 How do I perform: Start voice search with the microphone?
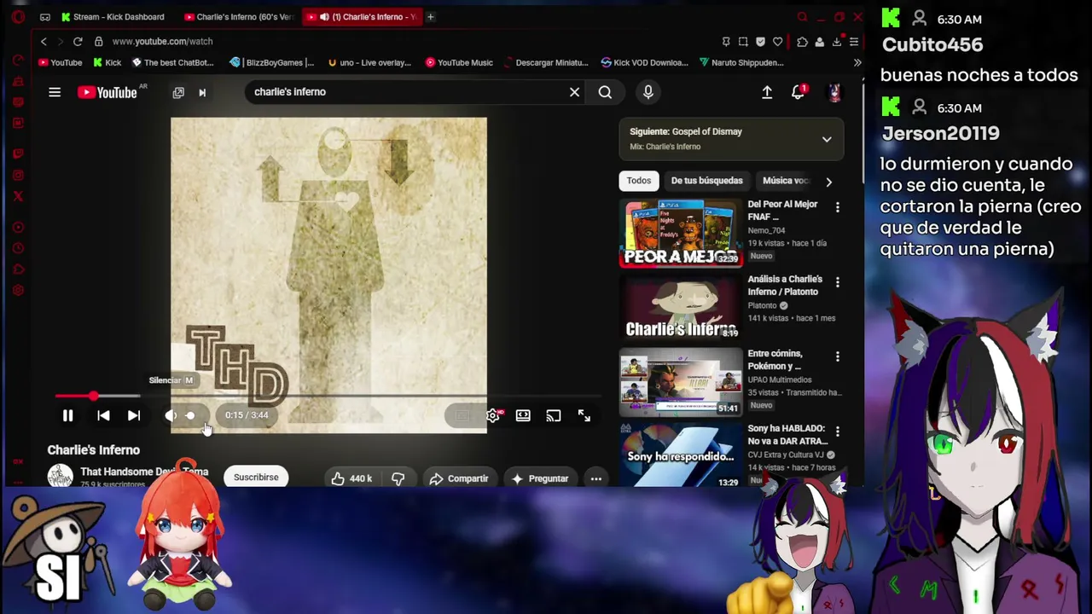648,92
